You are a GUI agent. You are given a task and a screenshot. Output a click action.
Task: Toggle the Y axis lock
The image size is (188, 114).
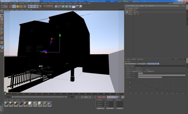[x=33, y=6]
